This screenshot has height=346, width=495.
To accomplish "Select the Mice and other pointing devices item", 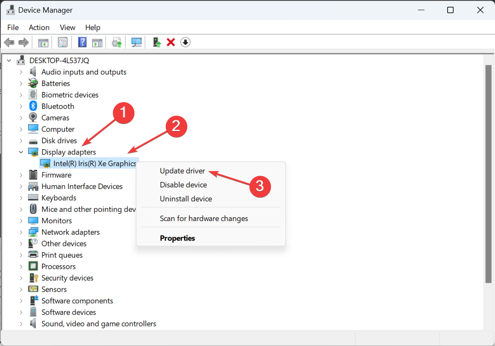I will pyautogui.click(x=88, y=209).
